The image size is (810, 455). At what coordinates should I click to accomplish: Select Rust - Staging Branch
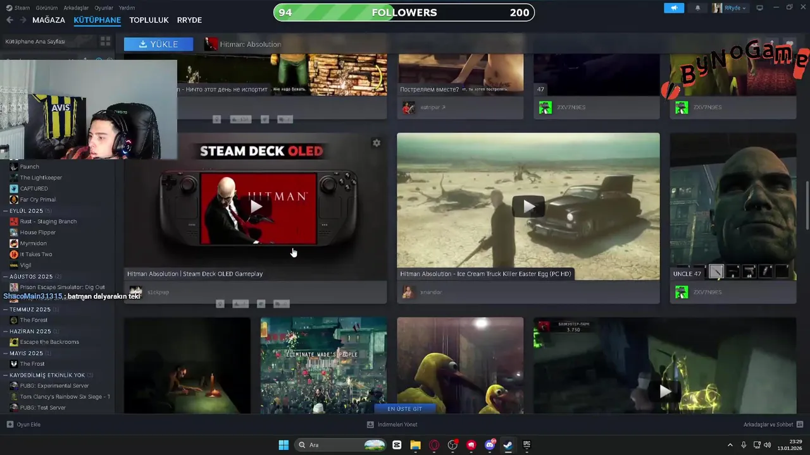(48, 221)
